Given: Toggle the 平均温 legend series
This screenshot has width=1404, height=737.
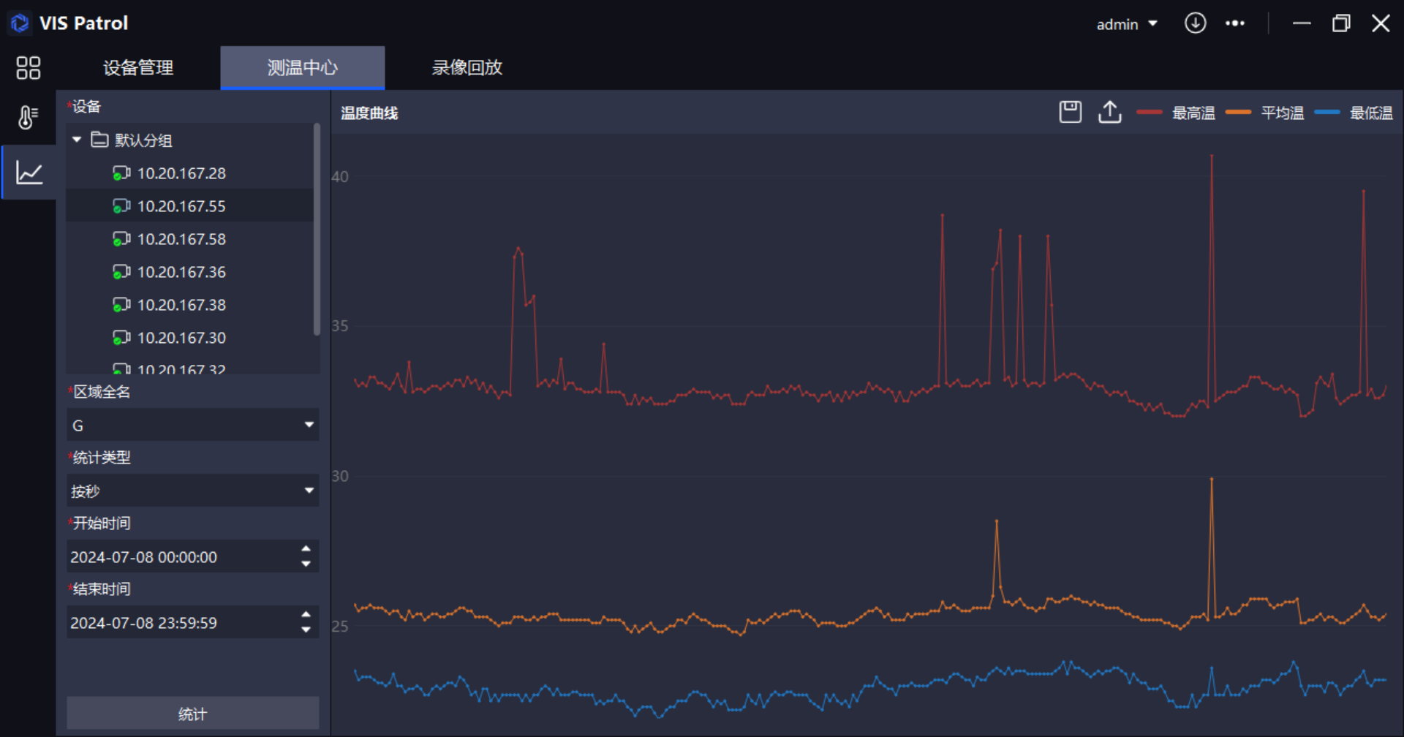Looking at the screenshot, I should coord(1265,113).
